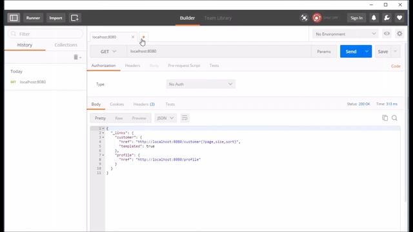This screenshot has height=232, width=413.
Task: Open the request Authorization tab
Action: point(103,66)
